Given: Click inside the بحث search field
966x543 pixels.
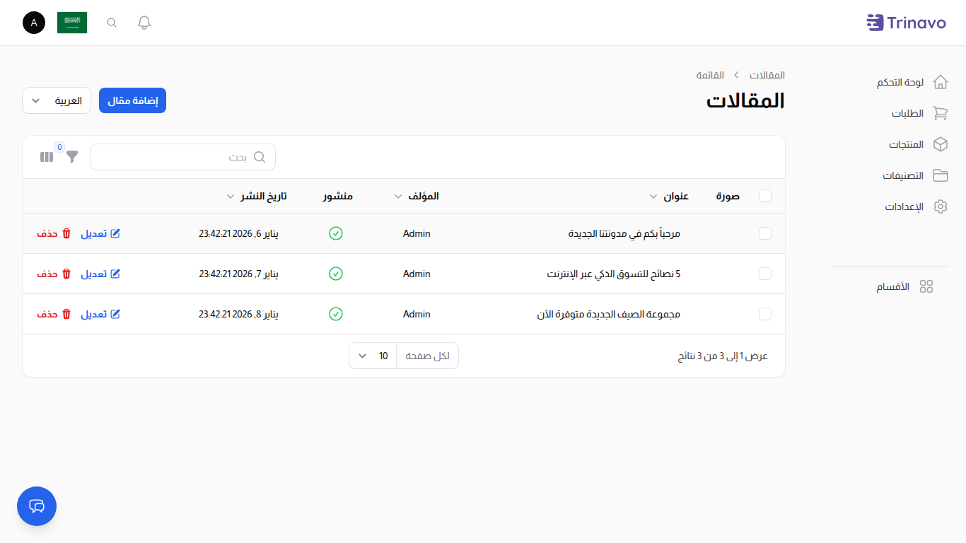Looking at the screenshot, I should point(182,156).
